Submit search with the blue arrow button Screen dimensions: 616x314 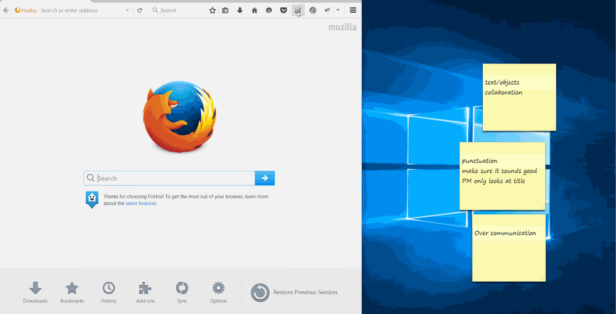pyautogui.click(x=265, y=178)
